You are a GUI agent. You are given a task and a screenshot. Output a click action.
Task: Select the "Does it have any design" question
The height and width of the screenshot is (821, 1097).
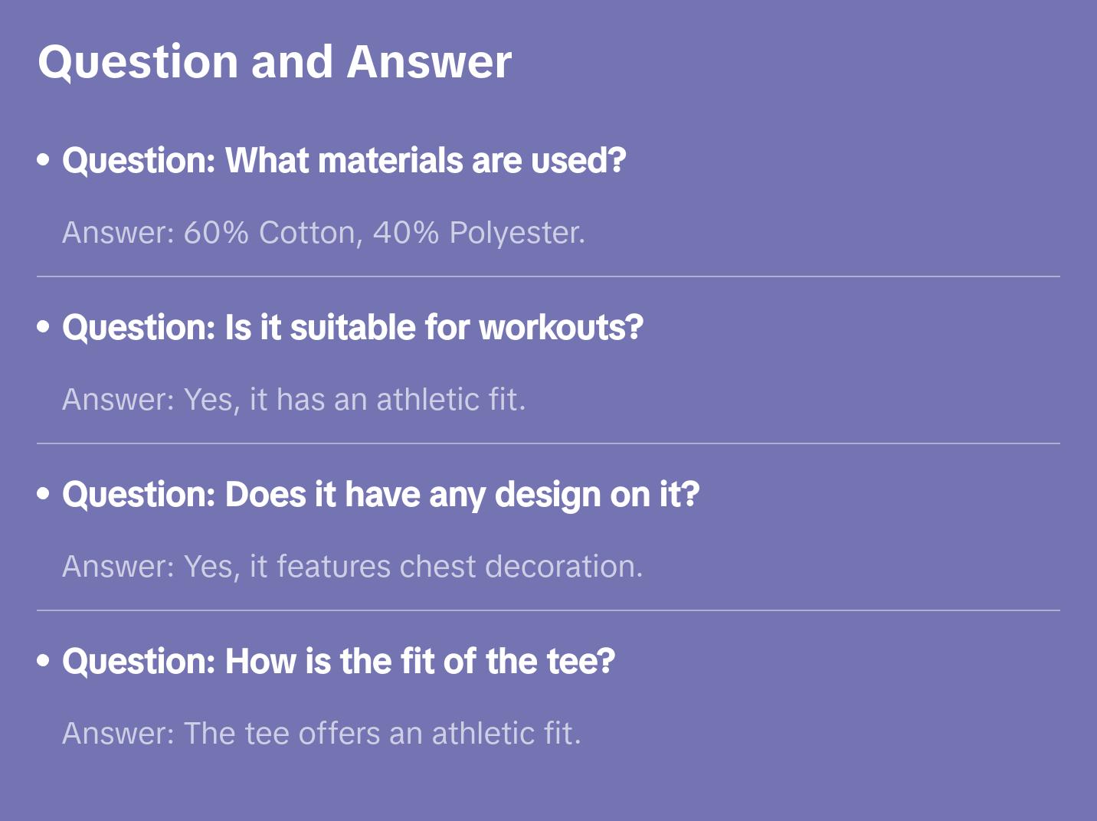coord(381,495)
